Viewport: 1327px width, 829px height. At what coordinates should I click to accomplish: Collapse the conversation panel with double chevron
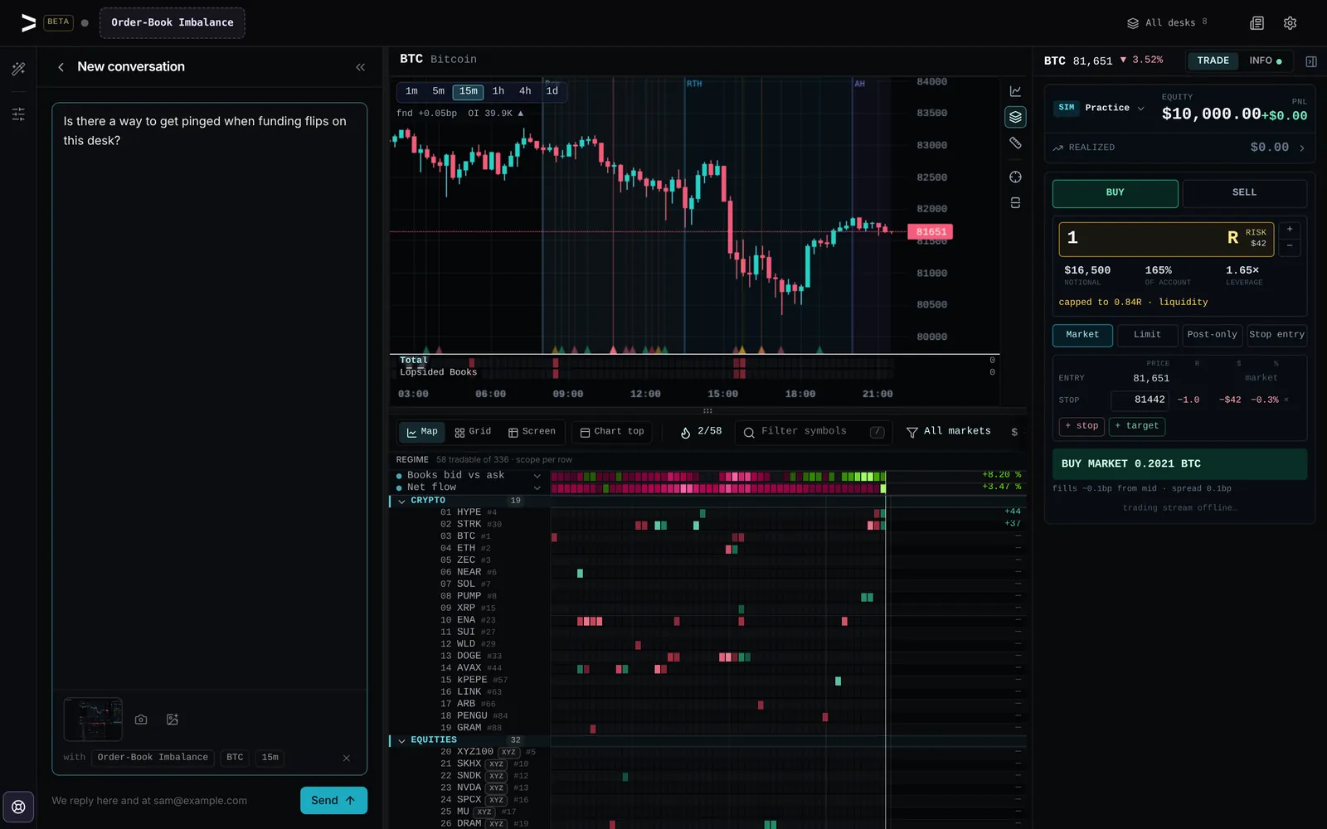(360, 67)
